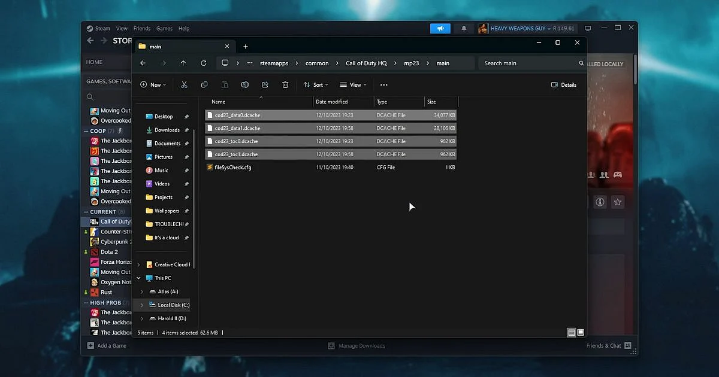
Task: Select Cyberpunk game in Steam library
Action: tap(111, 242)
